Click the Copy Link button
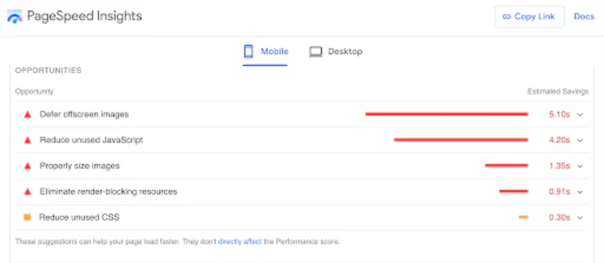604x263 pixels. point(529,17)
